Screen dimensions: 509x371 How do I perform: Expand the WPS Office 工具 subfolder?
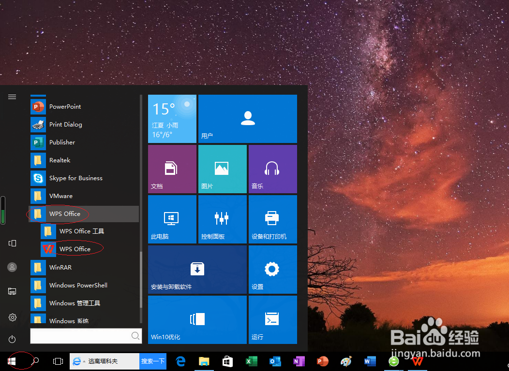(x=90, y=231)
